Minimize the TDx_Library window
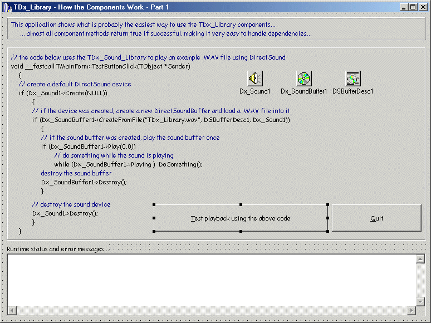 coord(404,7)
